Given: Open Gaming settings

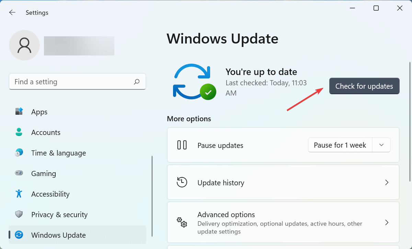Looking at the screenshot, I should pos(43,173).
